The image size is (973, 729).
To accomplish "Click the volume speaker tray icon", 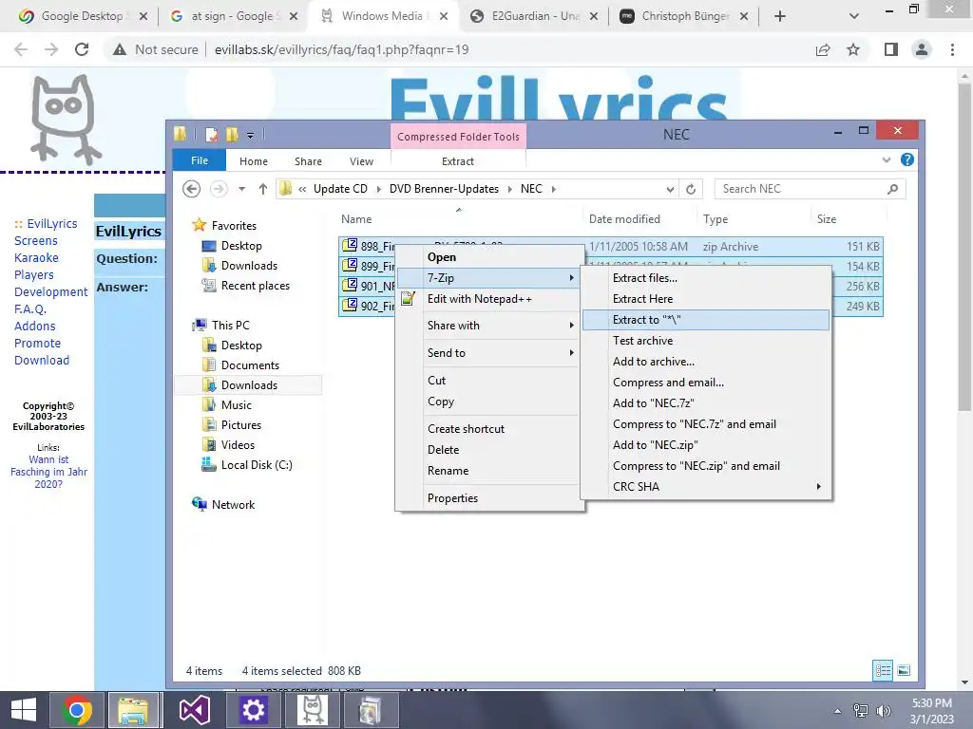I will click(883, 711).
